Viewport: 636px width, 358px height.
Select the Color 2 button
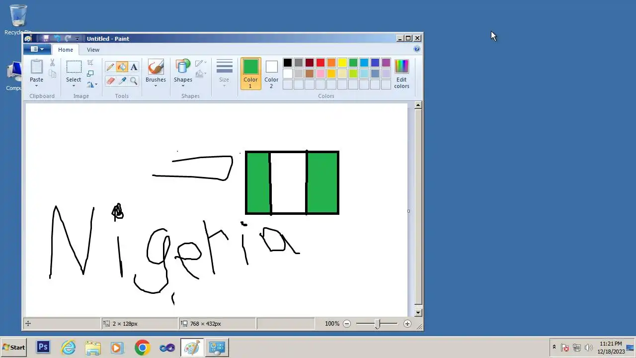coord(271,74)
